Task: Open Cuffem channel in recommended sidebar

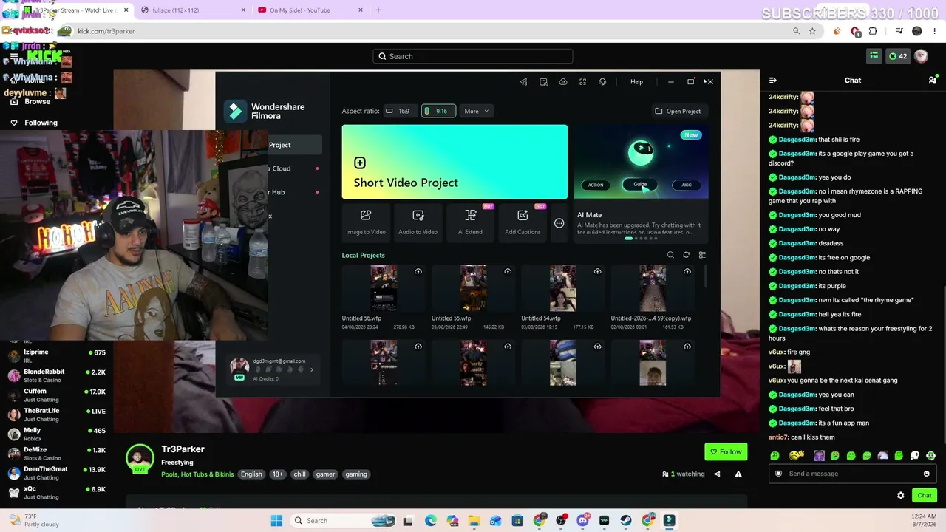Action: coord(57,395)
